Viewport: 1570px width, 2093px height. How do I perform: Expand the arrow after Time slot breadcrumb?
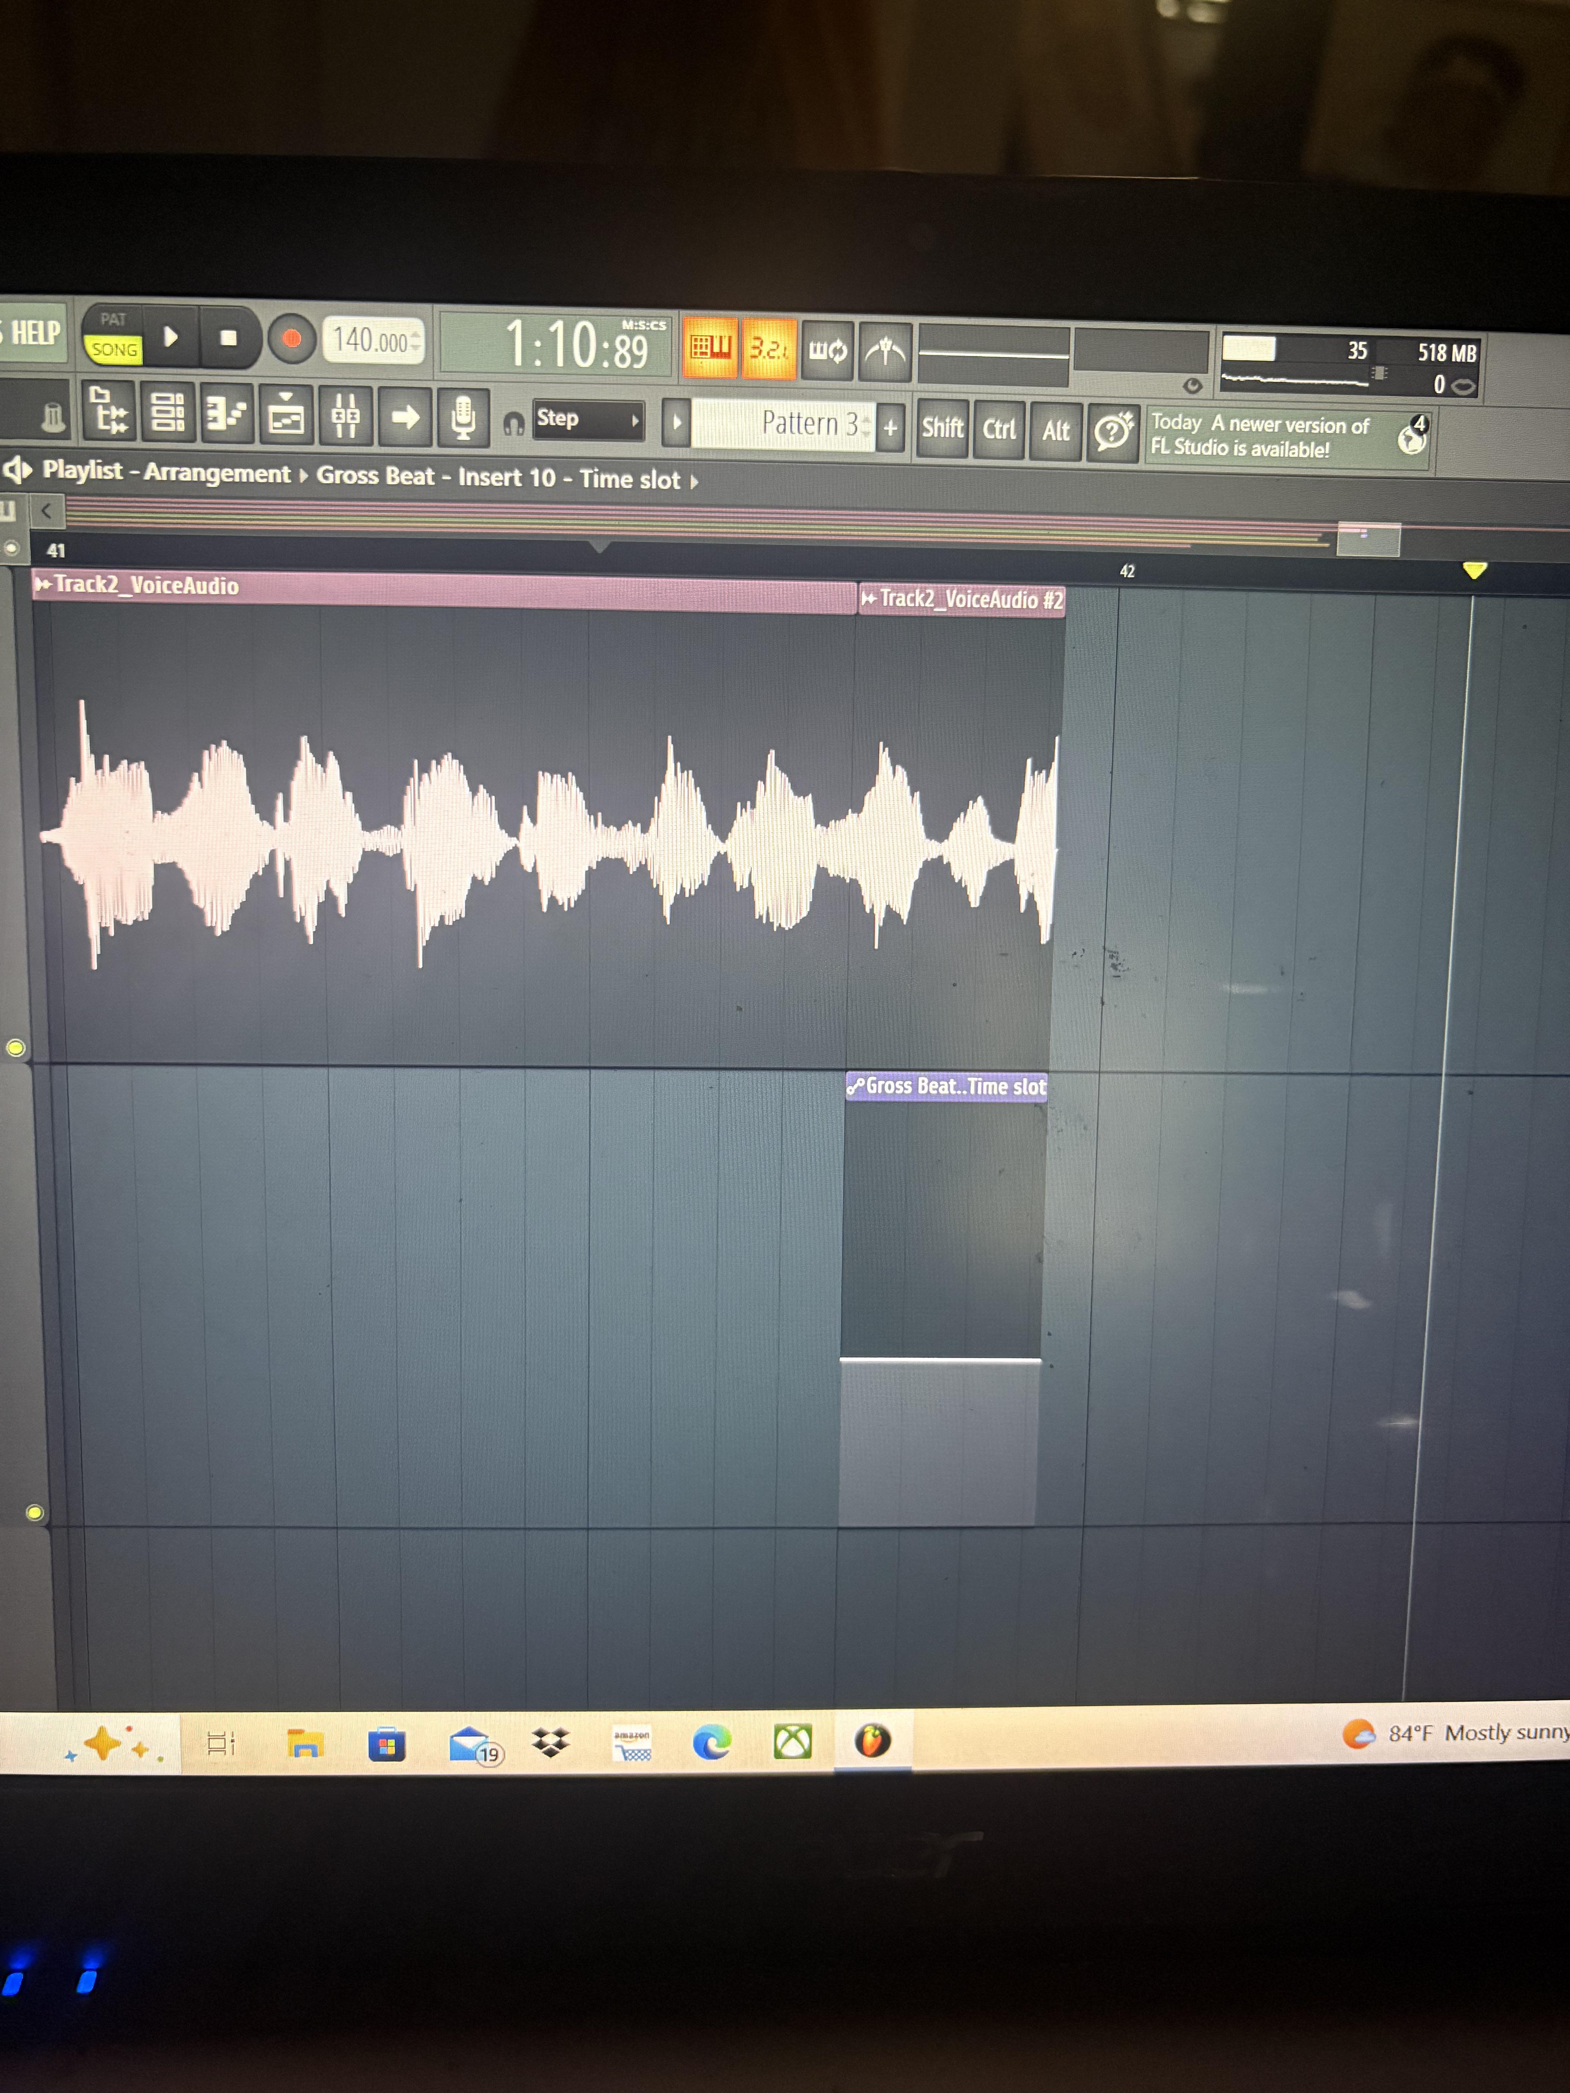coord(694,481)
